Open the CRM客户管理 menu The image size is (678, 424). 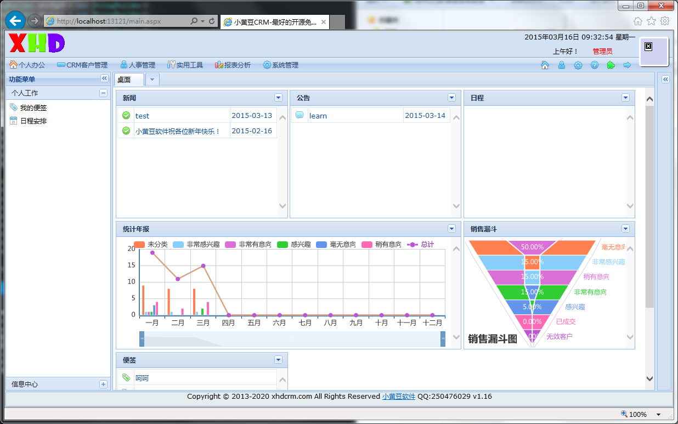tap(82, 65)
